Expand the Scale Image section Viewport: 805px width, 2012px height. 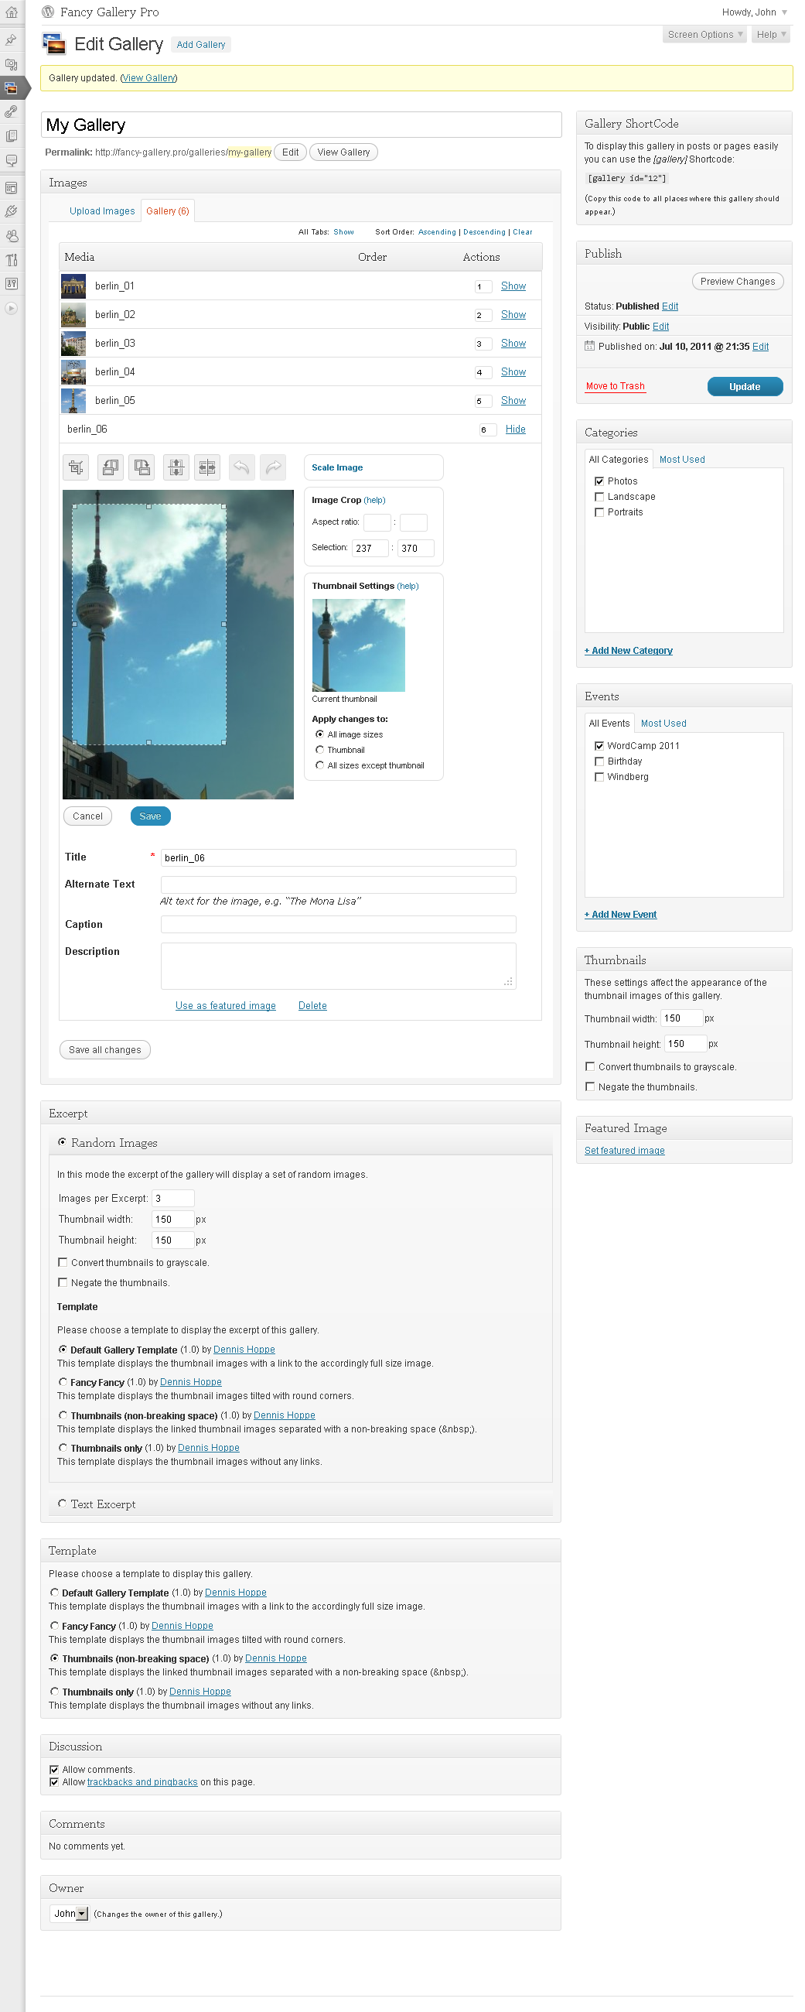(x=337, y=467)
